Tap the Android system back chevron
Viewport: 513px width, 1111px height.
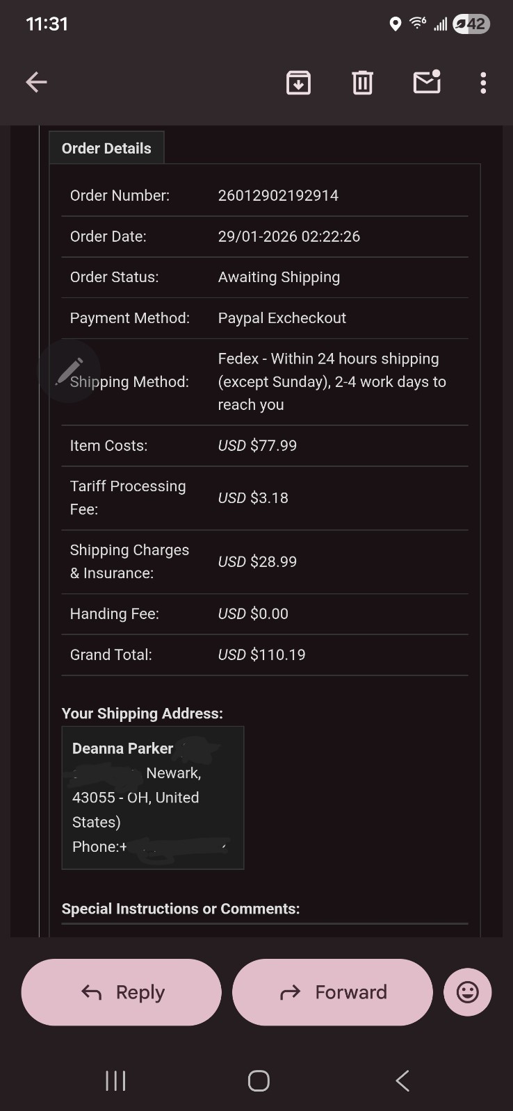point(402,1080)
